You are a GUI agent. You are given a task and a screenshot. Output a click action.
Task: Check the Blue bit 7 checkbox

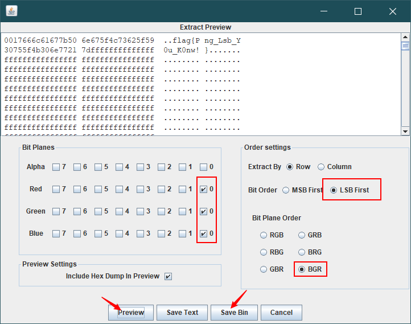56,233
